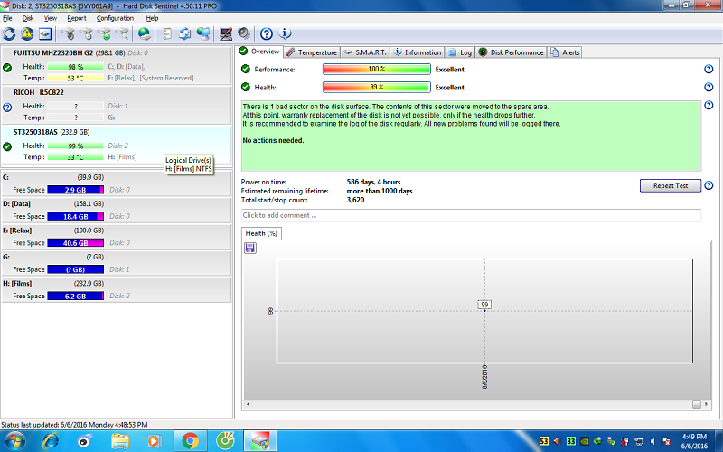
Task: Click the help icon next to Repeat Test
Action: [x=709, y=185]
